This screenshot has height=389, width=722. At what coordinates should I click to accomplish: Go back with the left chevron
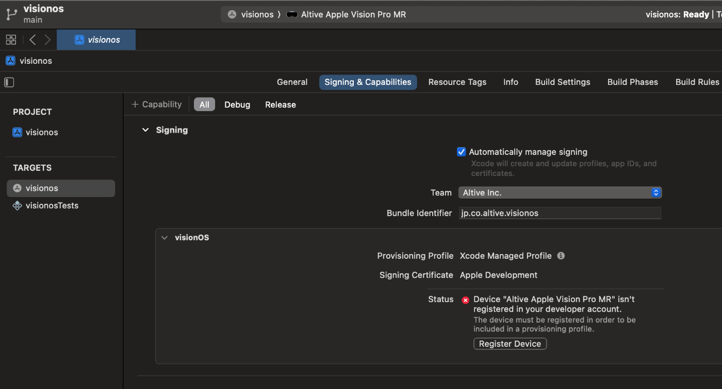pos(32,40)
